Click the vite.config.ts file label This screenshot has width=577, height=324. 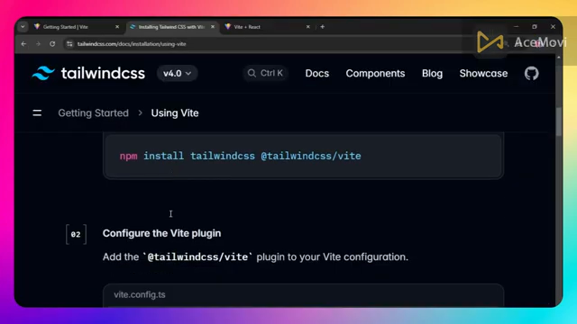(x=139, y=295)
